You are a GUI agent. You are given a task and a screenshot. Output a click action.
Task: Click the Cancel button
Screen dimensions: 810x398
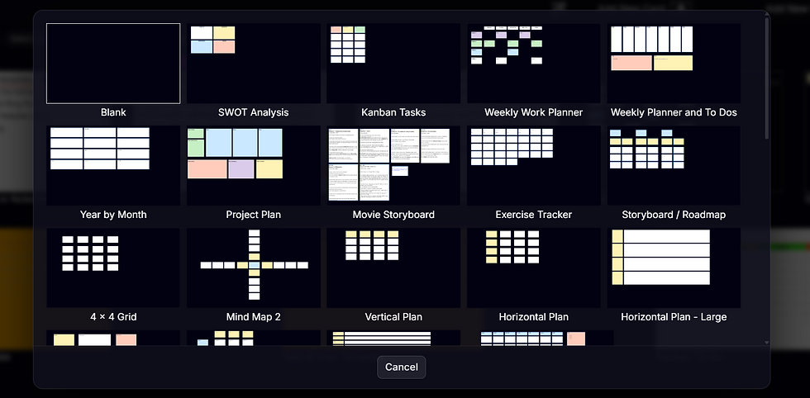[402, 367]
